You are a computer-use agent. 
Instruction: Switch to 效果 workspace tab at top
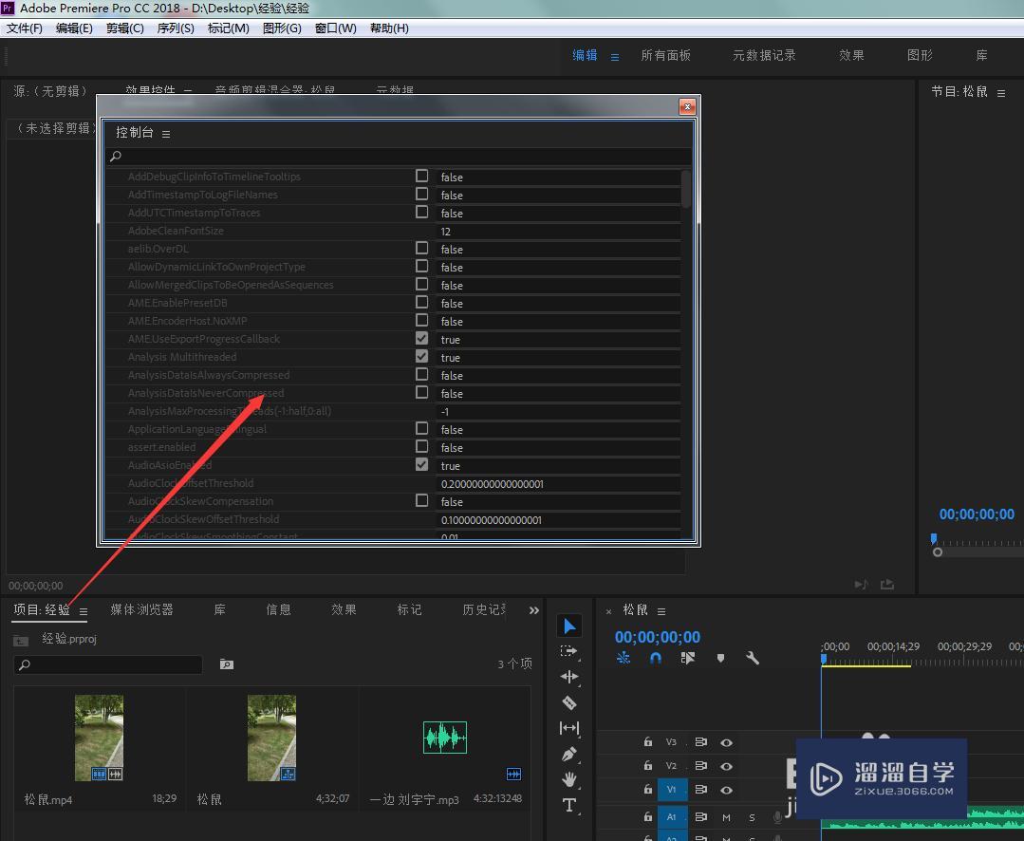[851, 55]
